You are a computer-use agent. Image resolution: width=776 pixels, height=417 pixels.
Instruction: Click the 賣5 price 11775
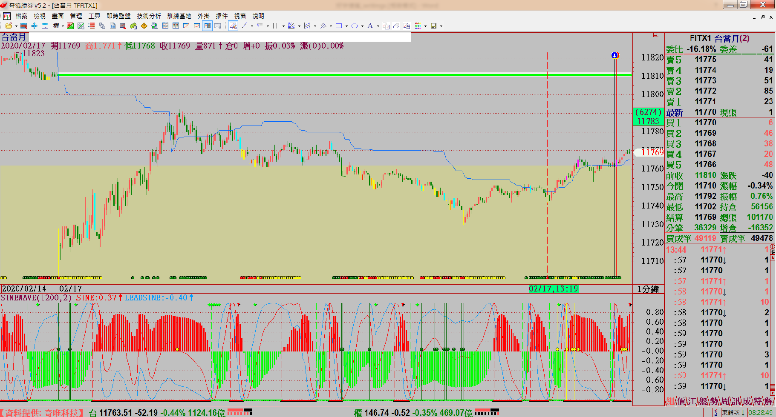[706, 60]
